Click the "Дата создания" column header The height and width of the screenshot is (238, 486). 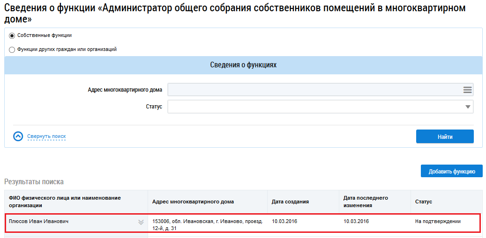pyautogui.click(x=290, y=202)
